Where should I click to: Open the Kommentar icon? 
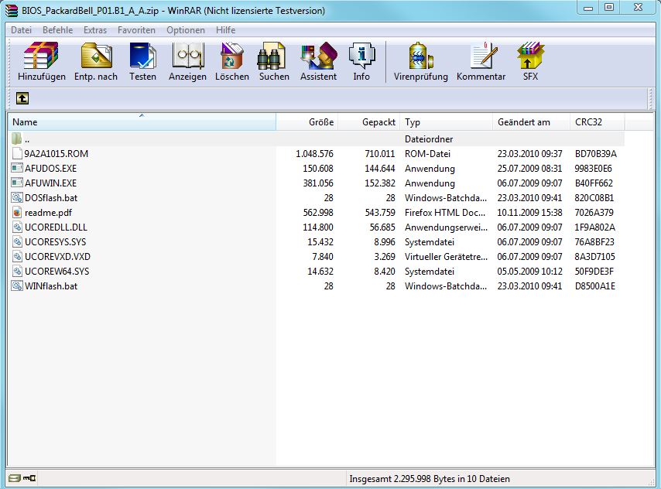pyautogui.click(x=483, y=55)
